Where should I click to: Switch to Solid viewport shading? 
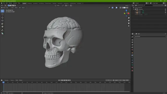124,8
